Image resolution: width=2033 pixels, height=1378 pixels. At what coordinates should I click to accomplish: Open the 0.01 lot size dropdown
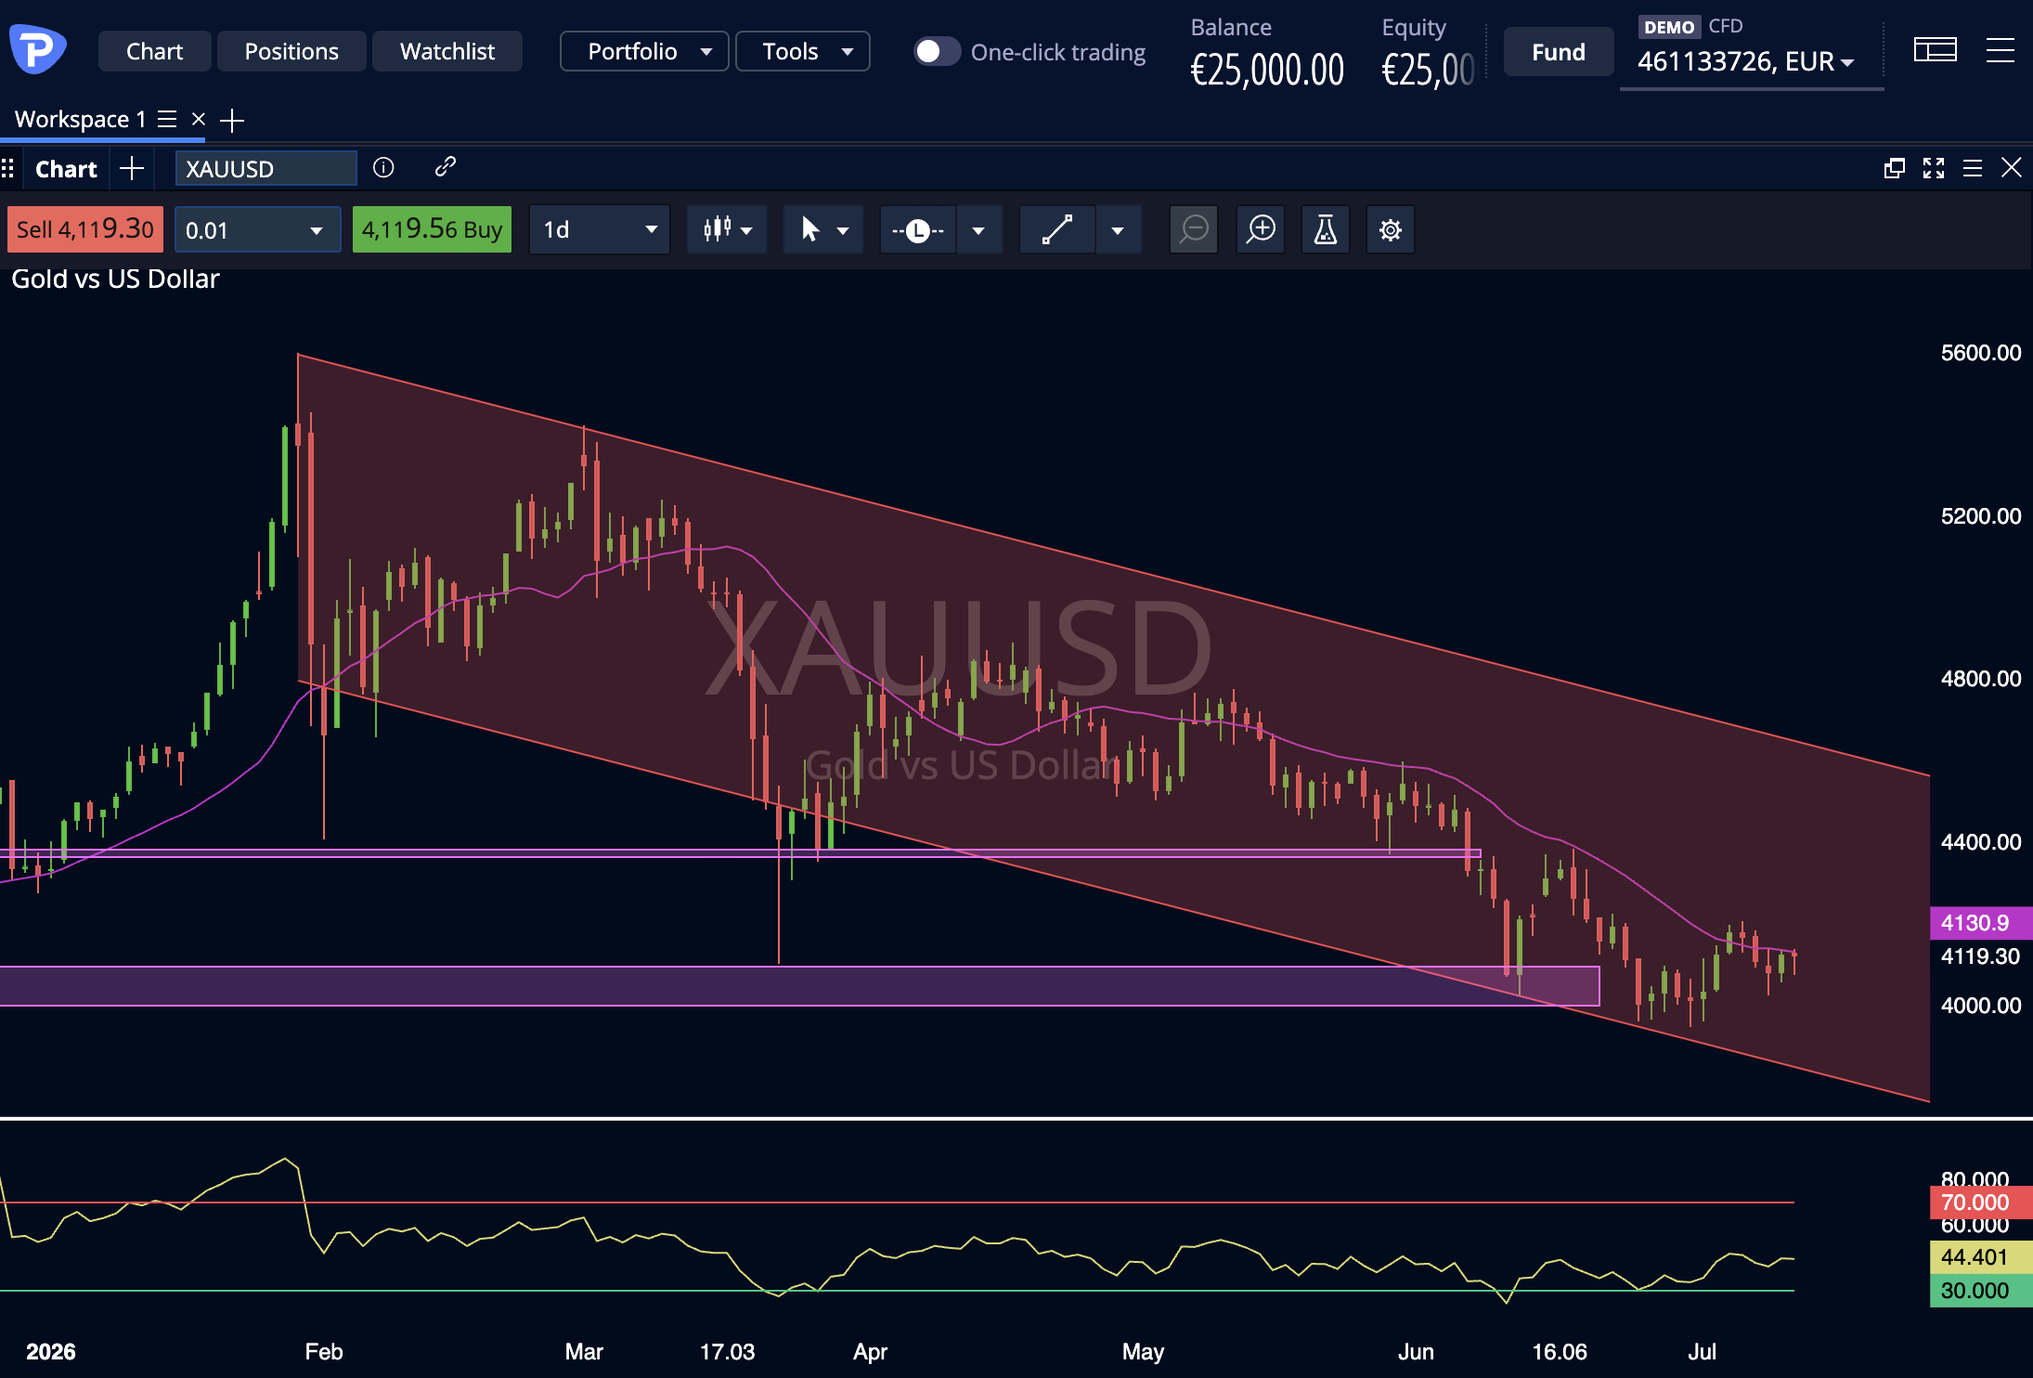pyautogui.click(x=257, y=229)
